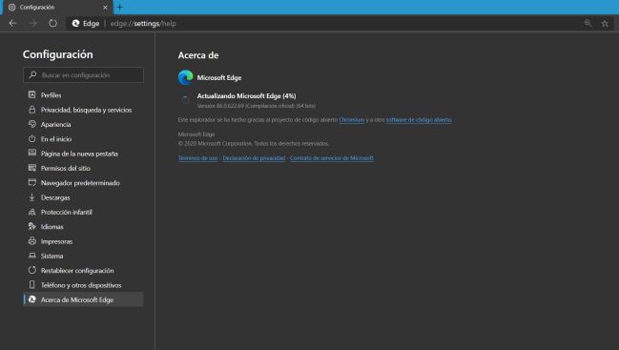Click the 2020 Microsoft Corporation copyright text

tap(254, 144)
